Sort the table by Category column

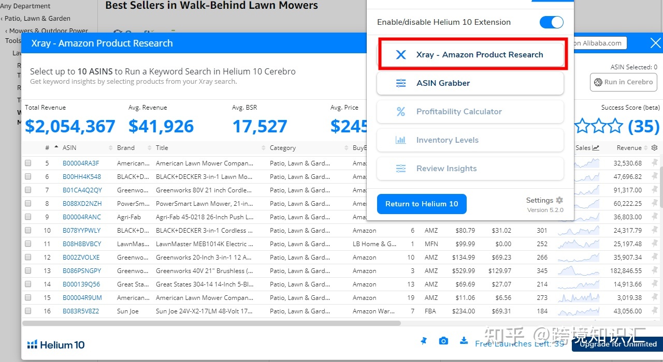click(283, 148)
